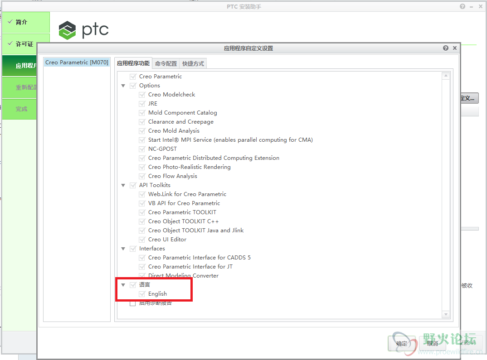
Task: Toggle Creo Flow Analysis checkbox
Action: pyautogui.click(x=142, y=176)
